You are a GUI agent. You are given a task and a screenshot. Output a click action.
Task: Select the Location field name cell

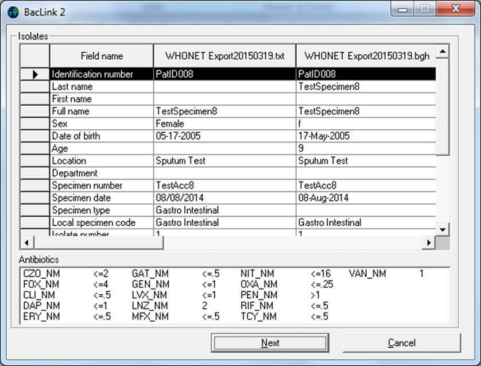(101, 161)
